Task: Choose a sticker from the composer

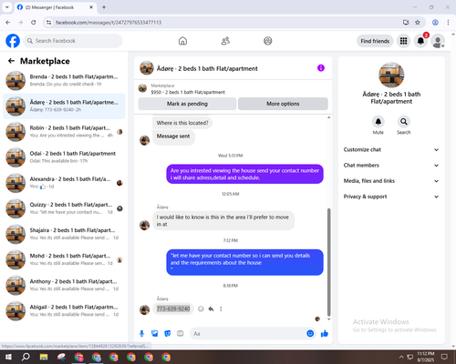Action: pos(168,334)
